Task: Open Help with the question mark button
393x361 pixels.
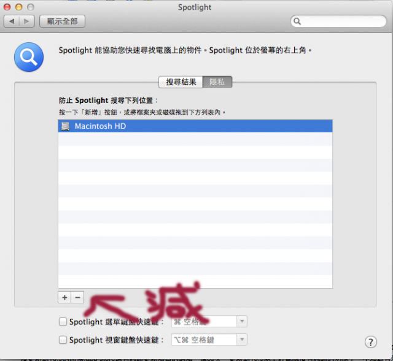Action: (371, 342)
